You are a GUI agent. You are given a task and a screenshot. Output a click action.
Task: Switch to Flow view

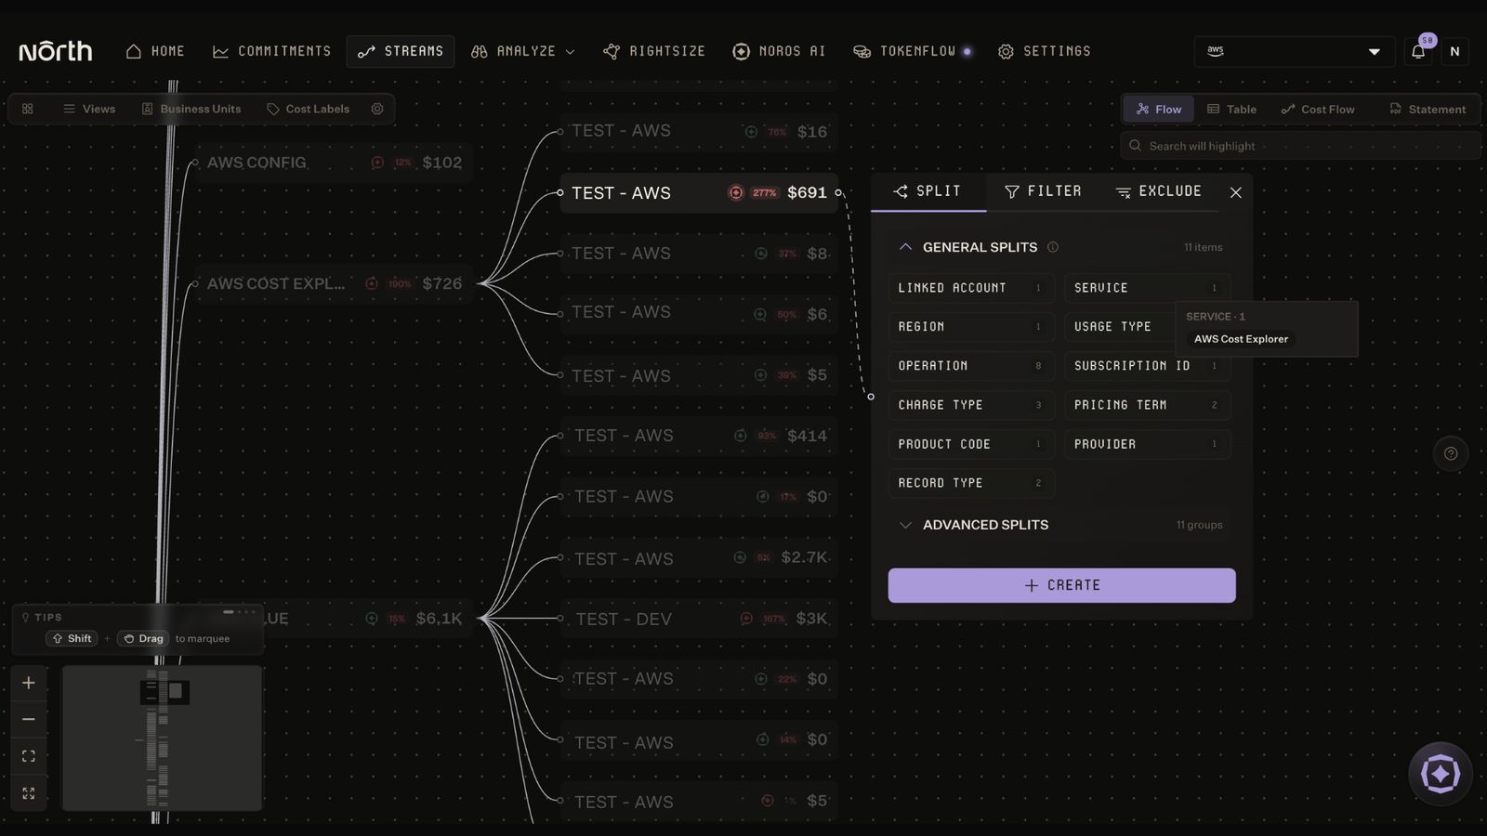tap(1159, 109)
